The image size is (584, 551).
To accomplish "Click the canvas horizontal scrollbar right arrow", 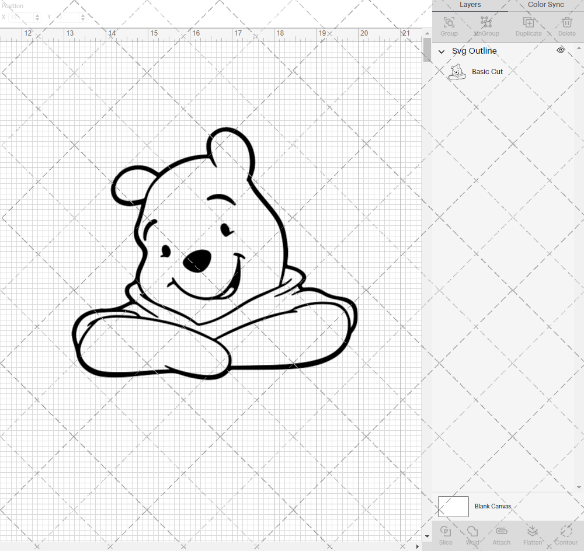I will click(x=417, y=546).
